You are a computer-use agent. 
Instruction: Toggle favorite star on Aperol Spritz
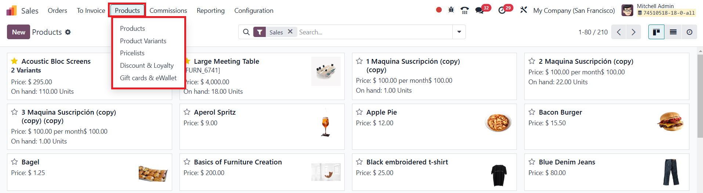click(187, 112)
